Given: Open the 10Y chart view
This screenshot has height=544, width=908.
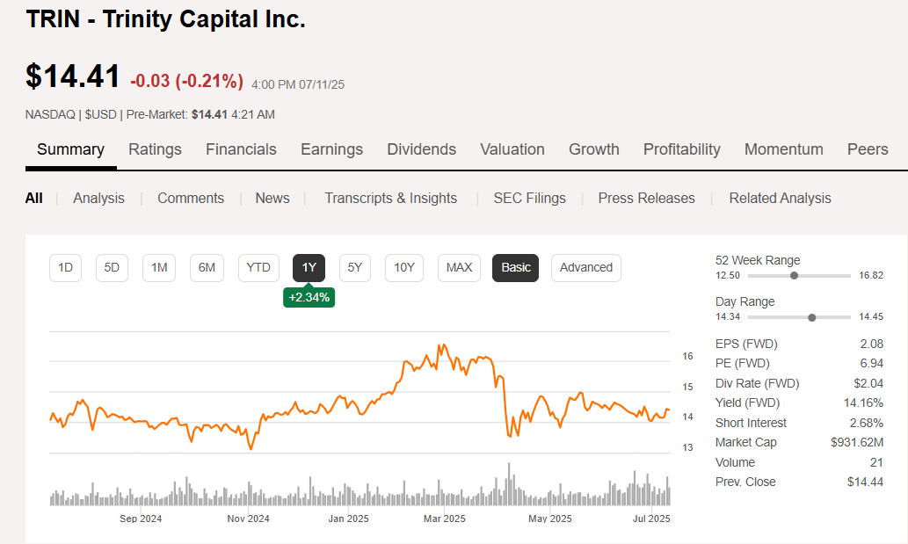Looking at the screenshot, I should pos(403,268).
